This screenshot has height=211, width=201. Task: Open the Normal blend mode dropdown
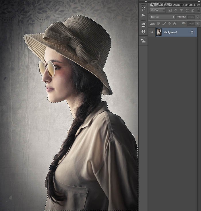(x=162, y=17)
